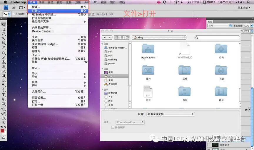Choose 置入... from the File menu

click(58, 68)
